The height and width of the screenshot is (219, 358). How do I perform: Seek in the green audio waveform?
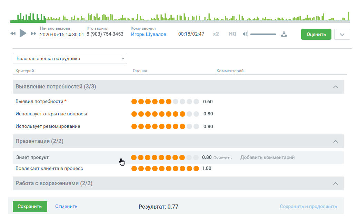point(179,17)
